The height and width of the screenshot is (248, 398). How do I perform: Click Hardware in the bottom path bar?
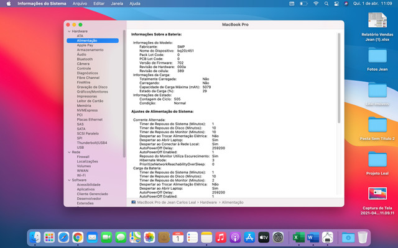tap(208, 203)
